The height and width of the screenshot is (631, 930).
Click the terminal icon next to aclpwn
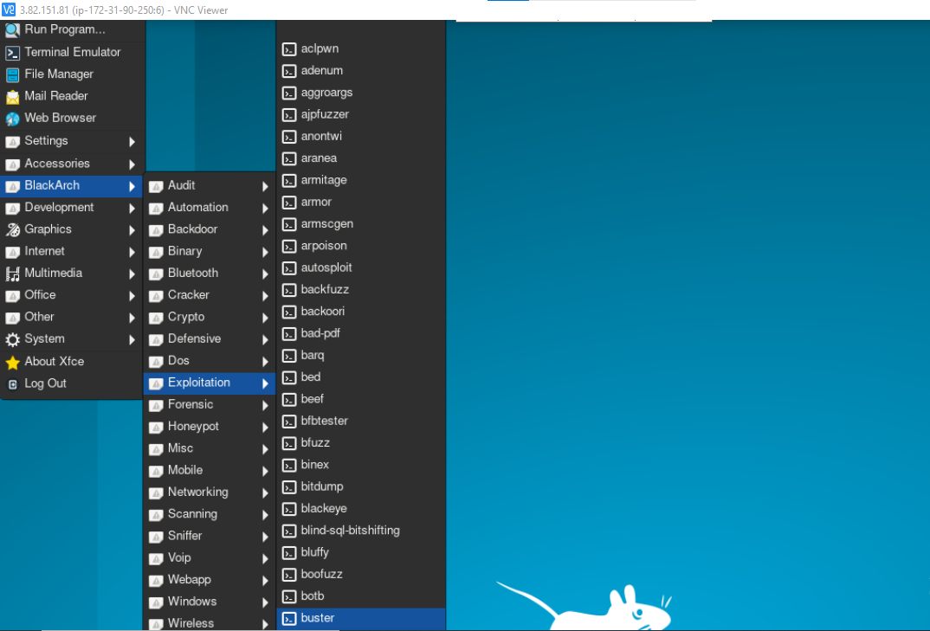[x=289, y=49]
